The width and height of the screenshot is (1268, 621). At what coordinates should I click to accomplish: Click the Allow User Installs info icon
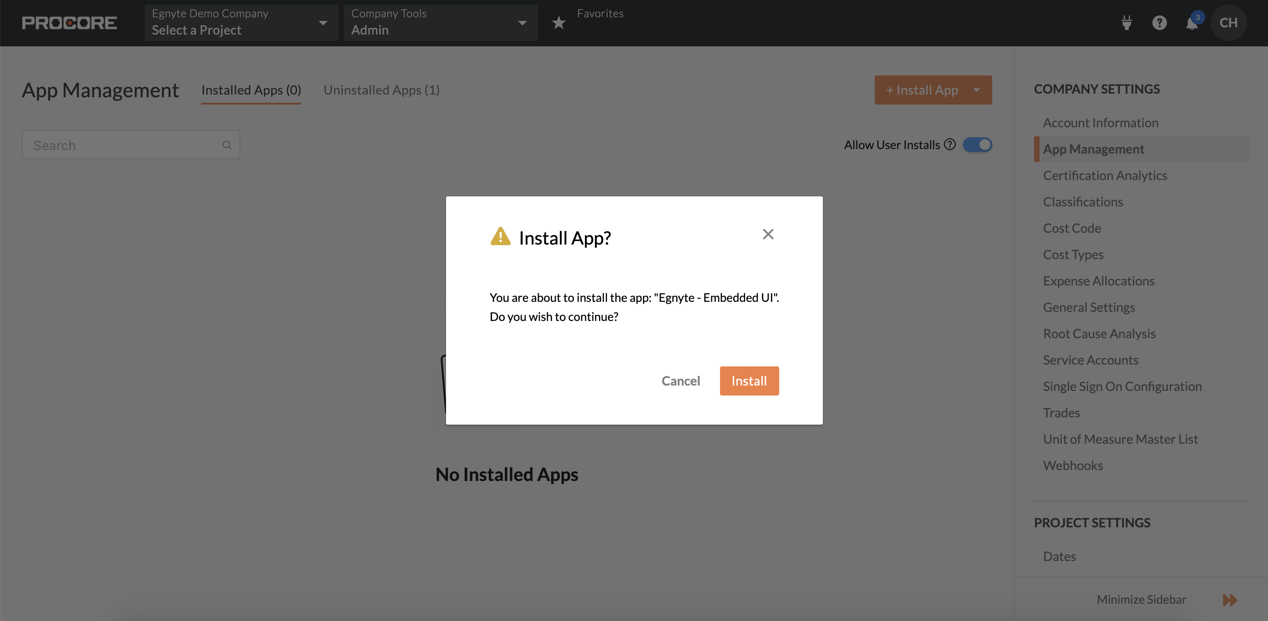click(950, 145)
